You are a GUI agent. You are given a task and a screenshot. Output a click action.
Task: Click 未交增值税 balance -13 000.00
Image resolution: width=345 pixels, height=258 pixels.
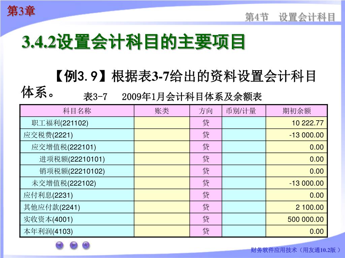(306, 183)
